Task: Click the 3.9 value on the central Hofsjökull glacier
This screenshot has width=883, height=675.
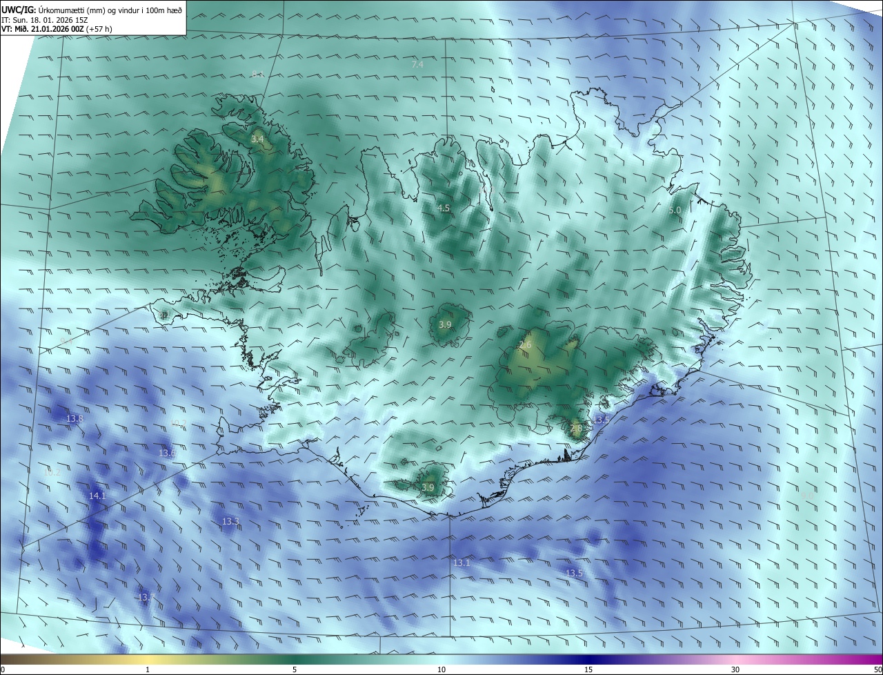Action: point(445,324)
